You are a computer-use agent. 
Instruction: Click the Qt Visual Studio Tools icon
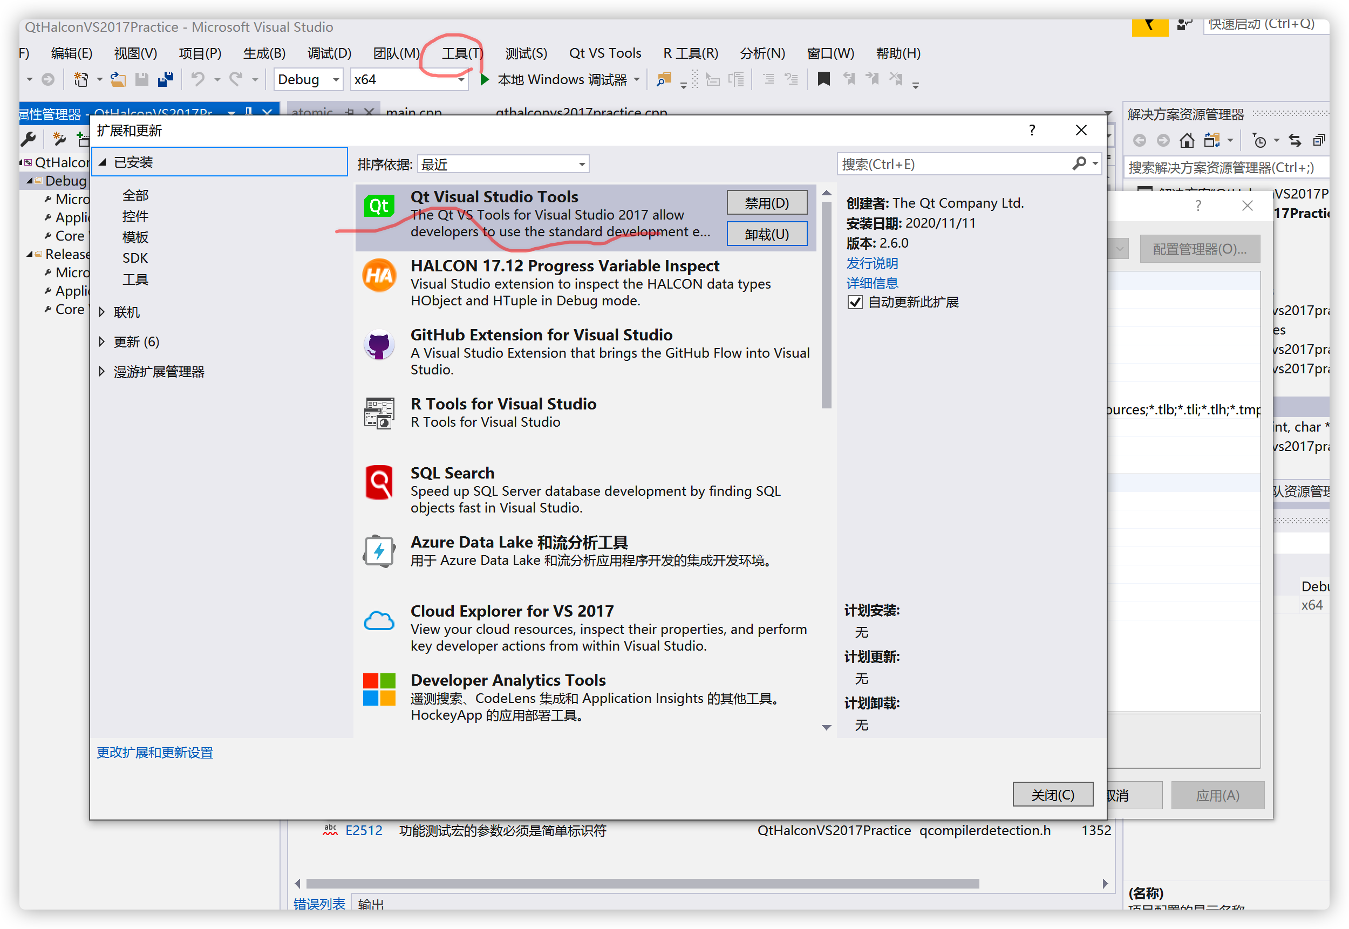point(379,206)
